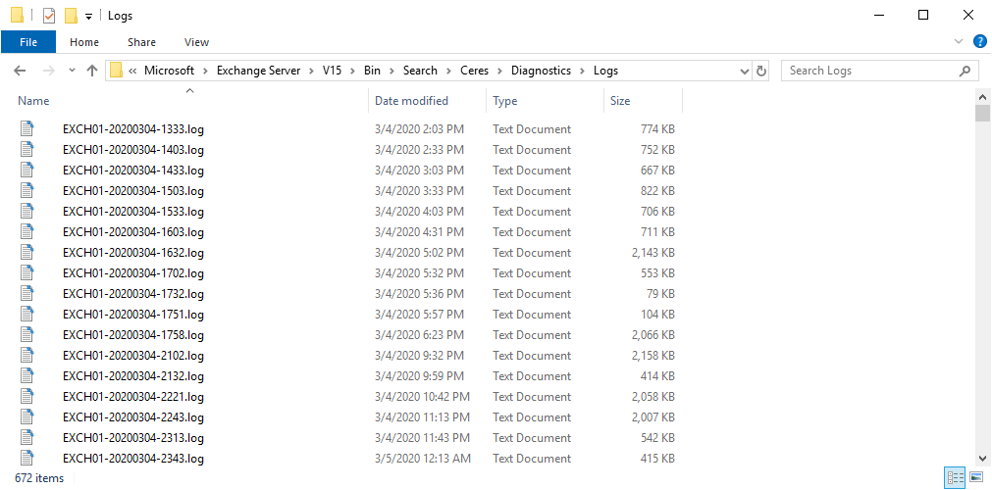Go back with the Back arrow
This screenshot has height=490, width=992.
click(20, 71)
